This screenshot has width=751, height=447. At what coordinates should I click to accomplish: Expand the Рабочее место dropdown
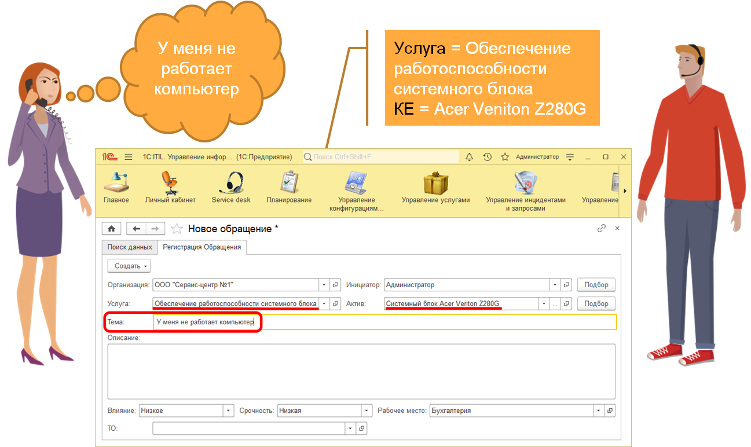point(598,411)
